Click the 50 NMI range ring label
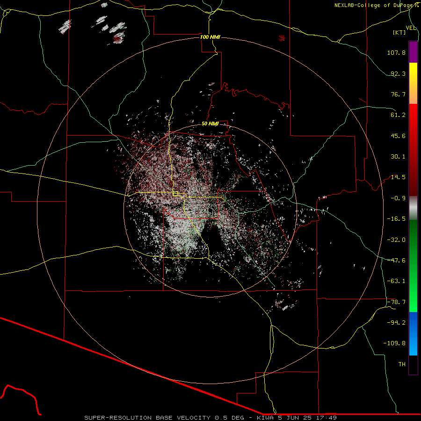 210,124
